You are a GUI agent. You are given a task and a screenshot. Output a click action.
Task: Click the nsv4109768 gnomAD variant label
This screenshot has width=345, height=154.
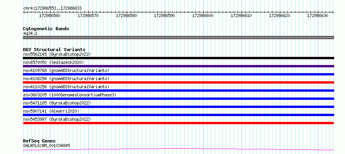66,70
